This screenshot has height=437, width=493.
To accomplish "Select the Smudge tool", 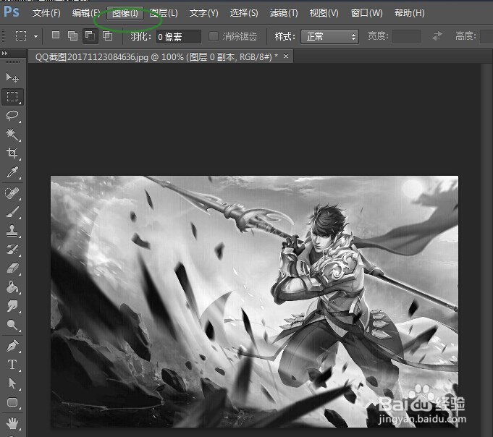I will pyautogui.click(x=12, y=306).
